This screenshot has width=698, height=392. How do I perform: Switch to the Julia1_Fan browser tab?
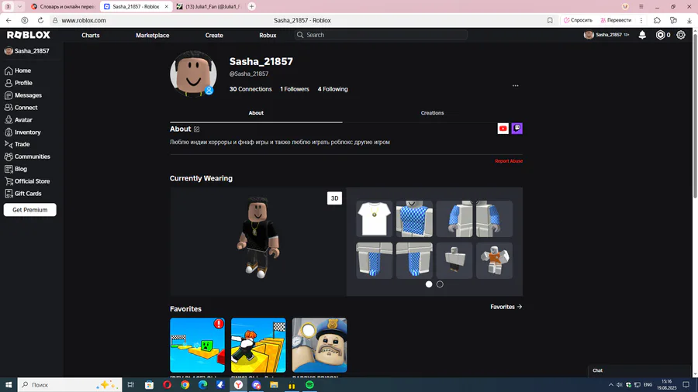[209, 7]
